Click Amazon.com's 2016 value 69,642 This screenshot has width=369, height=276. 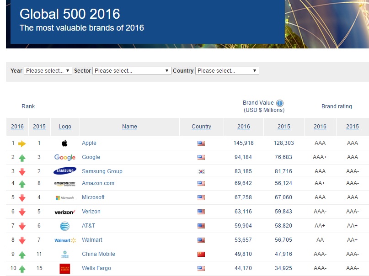[x=243, y=183]
